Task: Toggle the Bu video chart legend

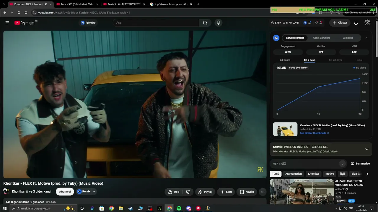Action: click(360, 68)
